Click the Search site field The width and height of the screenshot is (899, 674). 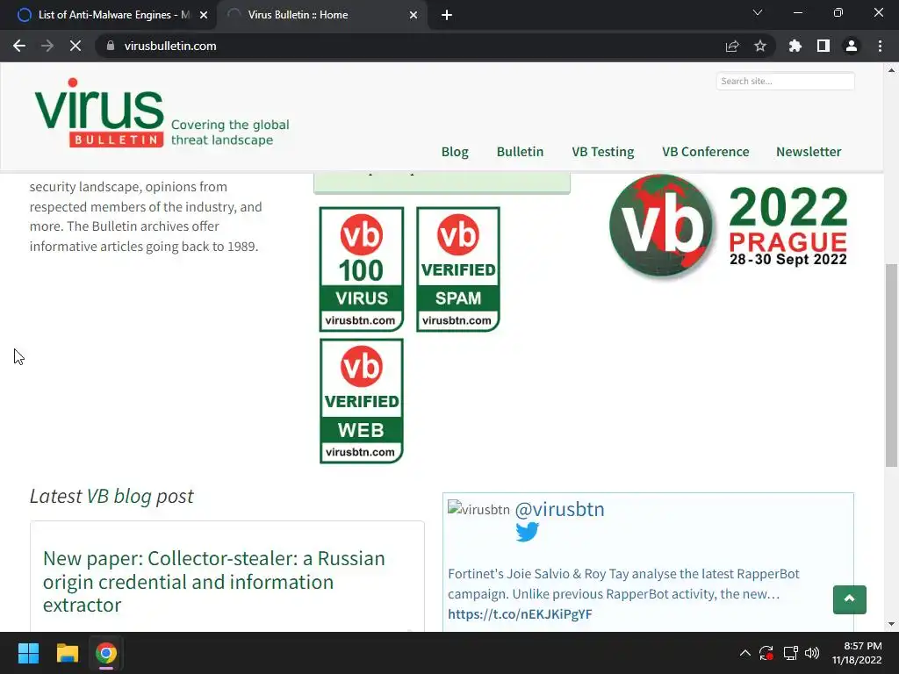[785, 81]
